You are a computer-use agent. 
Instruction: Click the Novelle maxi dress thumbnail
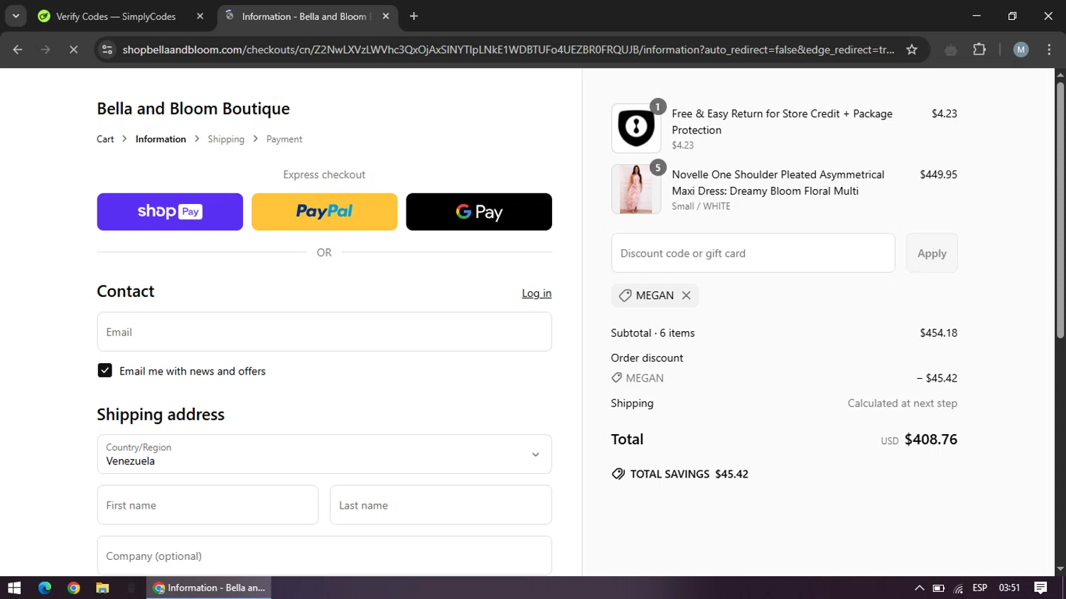point(636,189)
